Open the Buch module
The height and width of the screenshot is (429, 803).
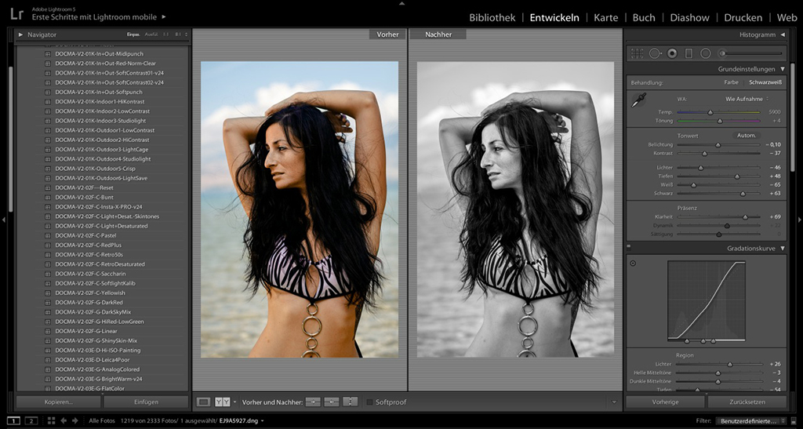(644, 17)
